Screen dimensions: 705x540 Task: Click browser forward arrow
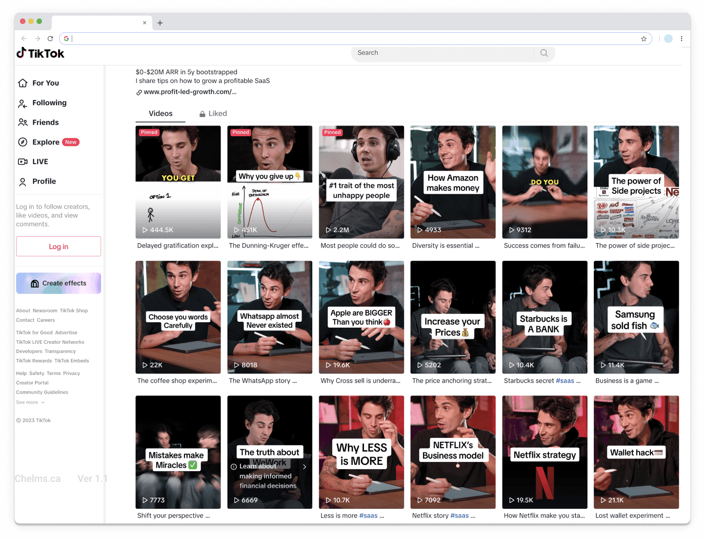pos(38,39)
